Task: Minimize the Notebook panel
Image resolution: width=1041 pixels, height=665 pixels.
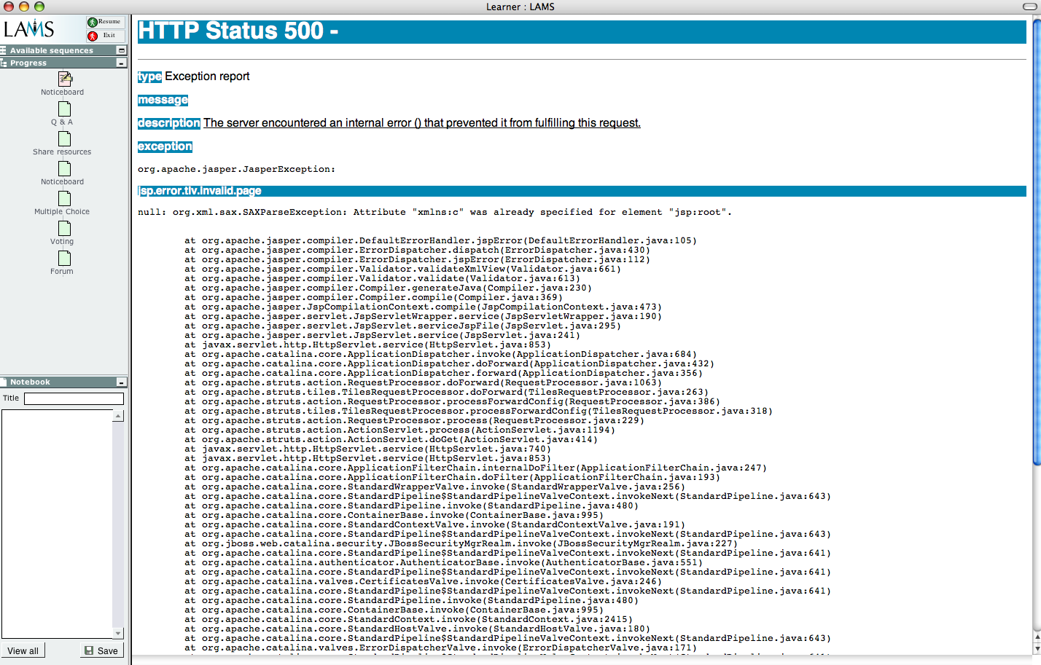Action: pos(121,382)
